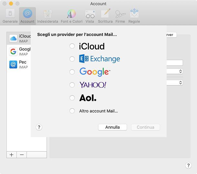Click the iCloud logo in provider list
This screenshot has width=197, height=174.
click(92, 46)
